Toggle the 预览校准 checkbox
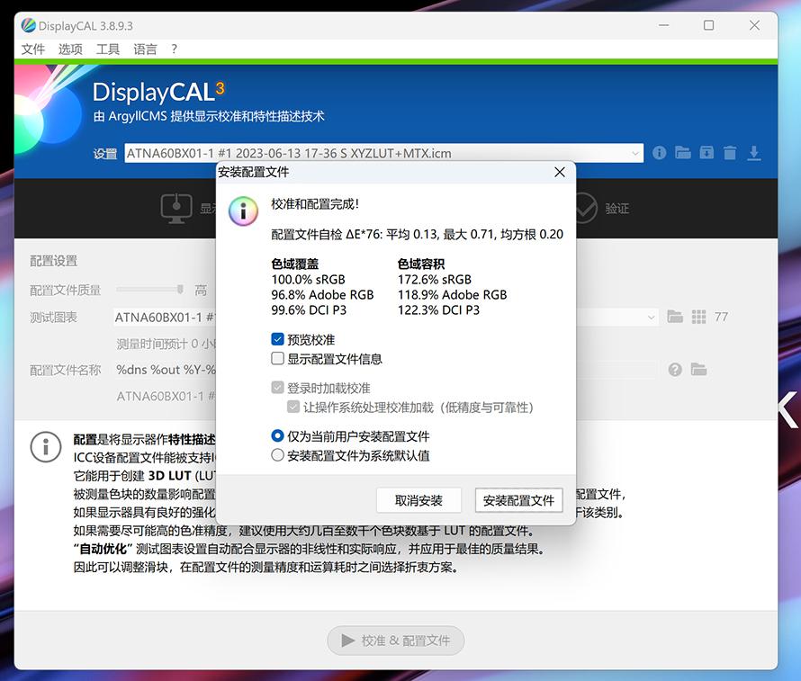This screenshot has height=681, width=801. tap(277, 339)
